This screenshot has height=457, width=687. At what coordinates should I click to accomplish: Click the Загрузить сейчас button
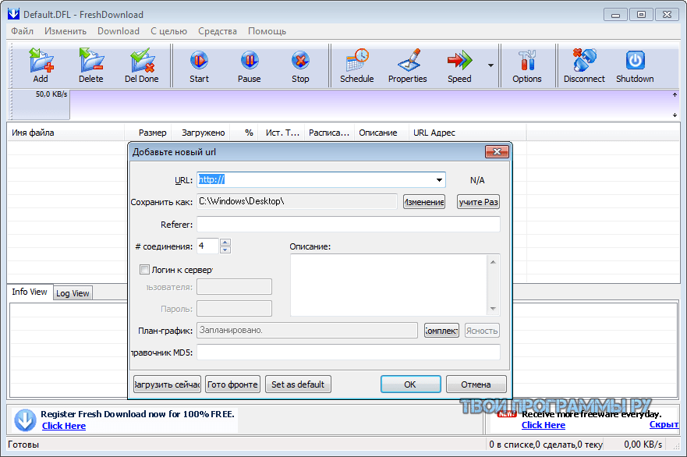[x=167, y=384]
